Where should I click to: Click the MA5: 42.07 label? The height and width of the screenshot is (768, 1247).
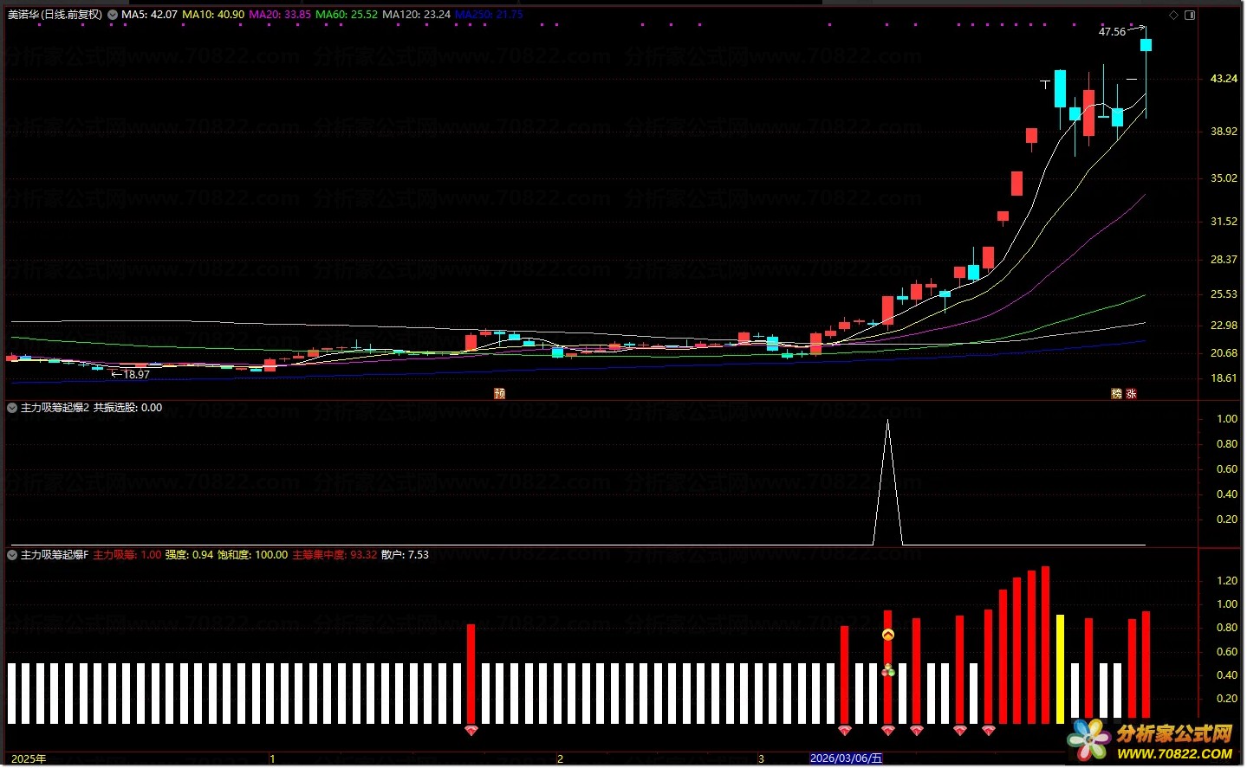(x=149, y=15)
